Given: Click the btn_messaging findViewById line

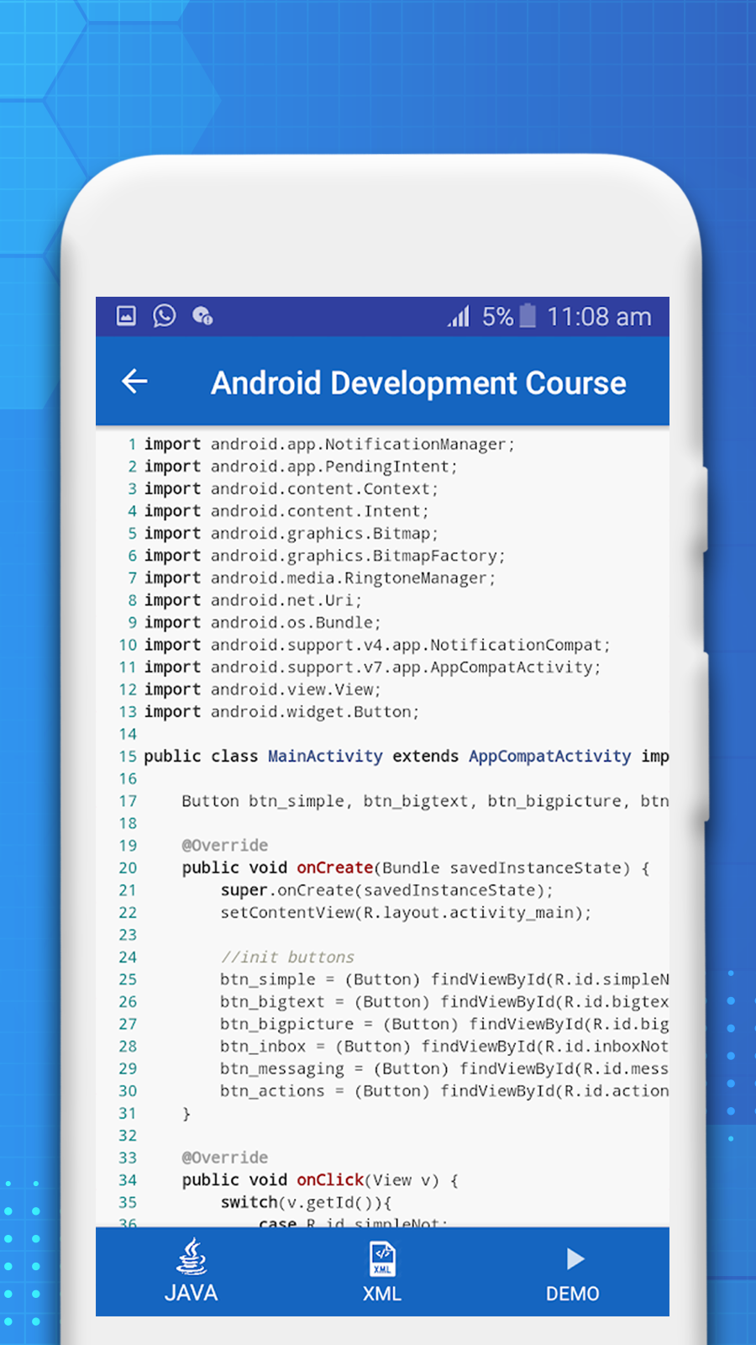Looking at the screenshot, I should coord(444,1069).
